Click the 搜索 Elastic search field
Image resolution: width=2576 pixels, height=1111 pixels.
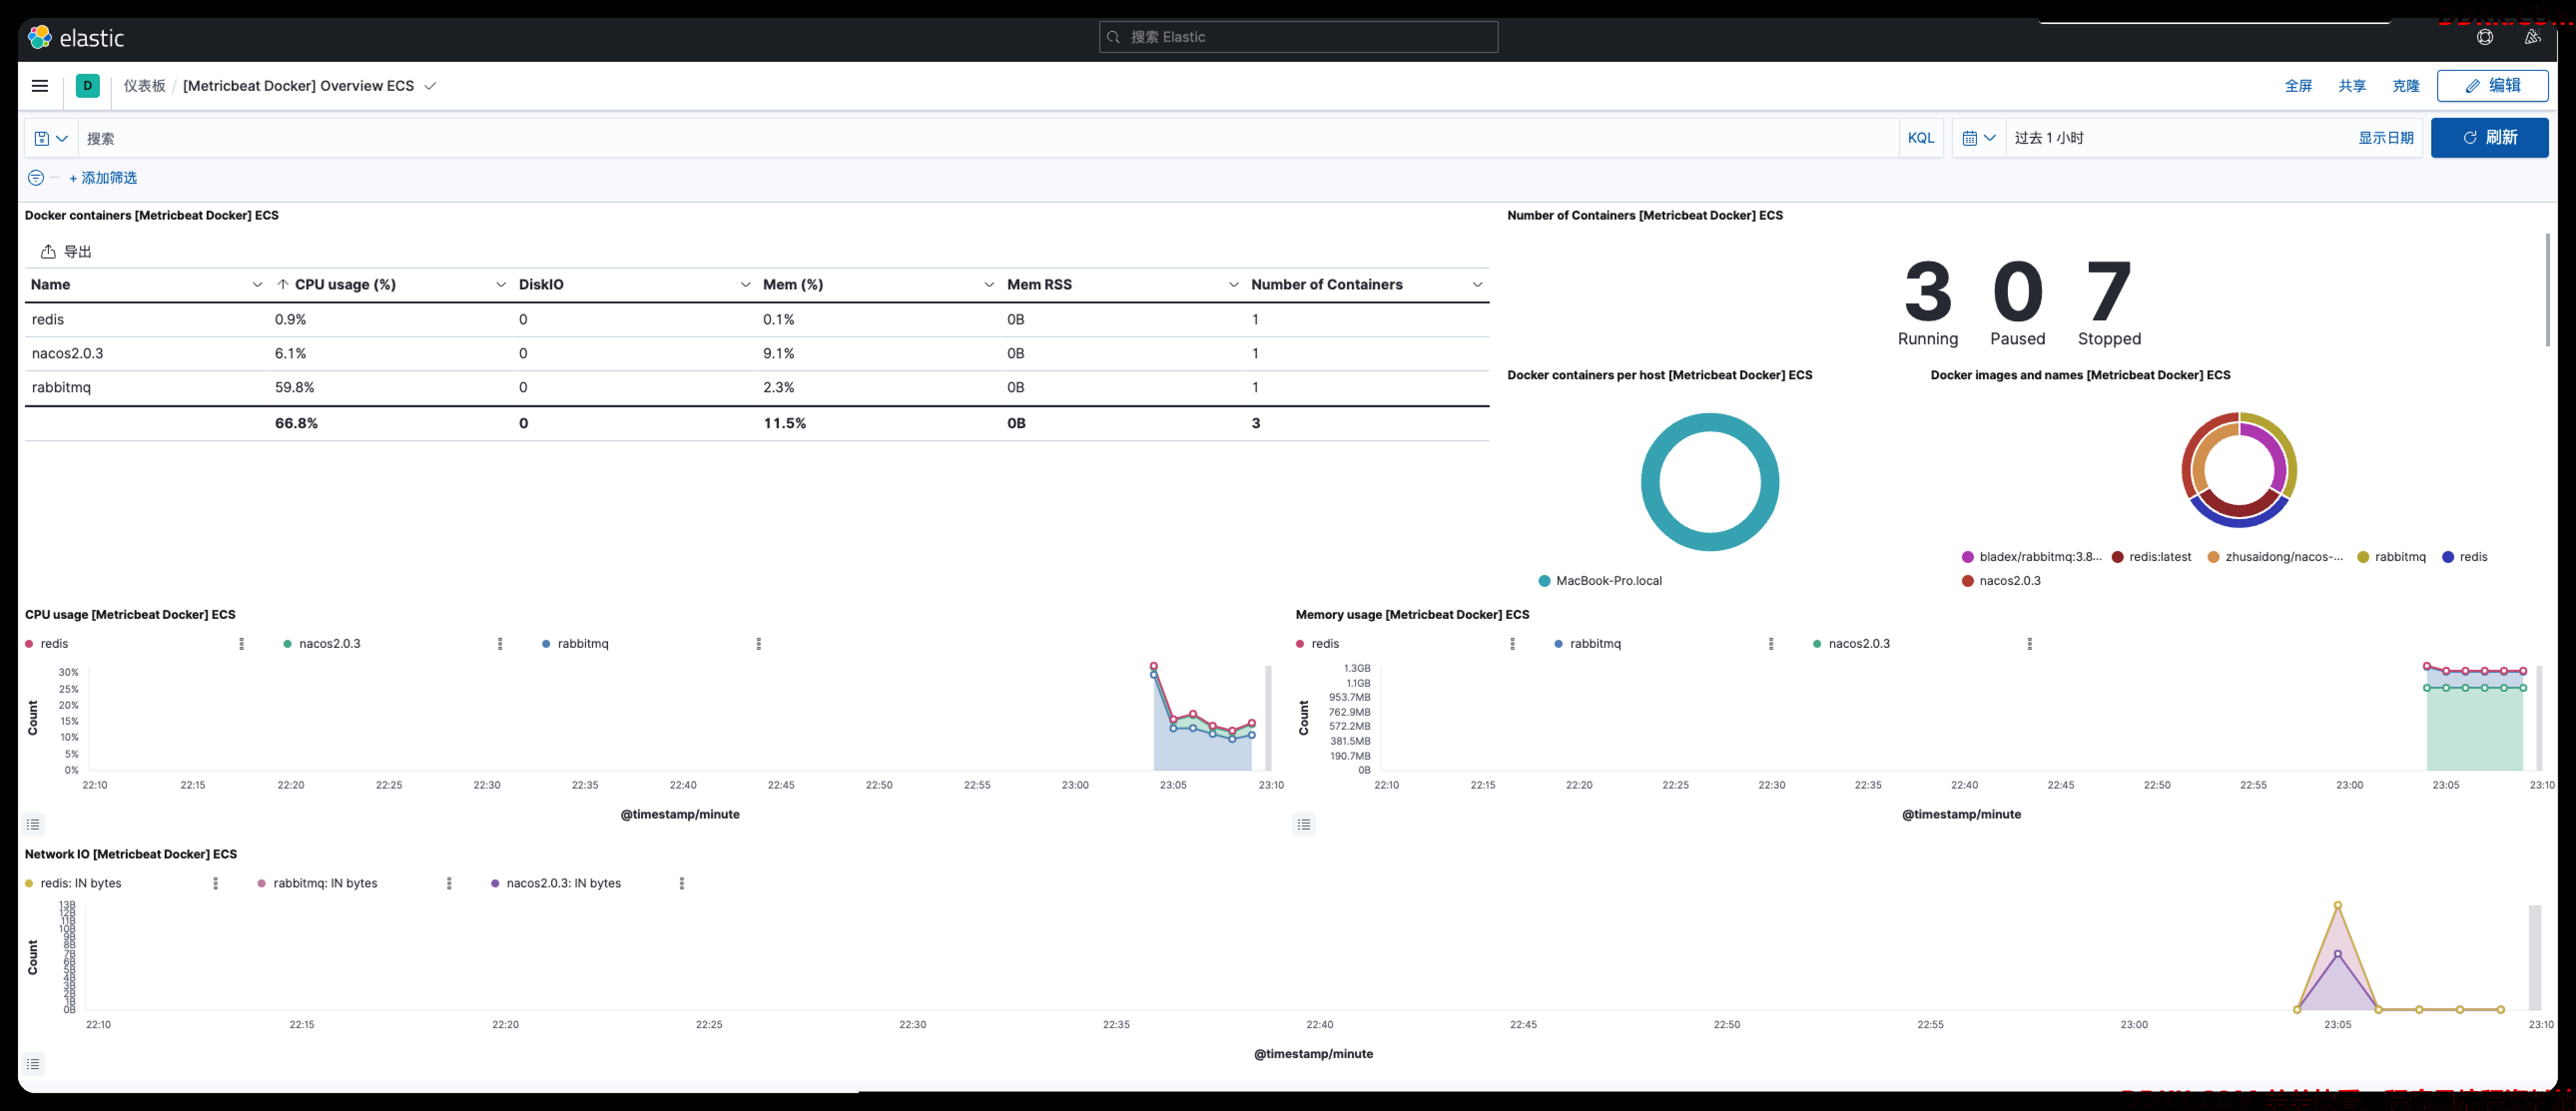(x=1298, y=37)
